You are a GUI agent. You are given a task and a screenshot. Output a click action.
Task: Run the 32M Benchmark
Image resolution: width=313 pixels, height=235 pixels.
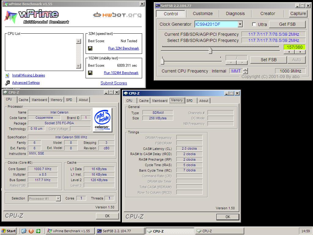[123, 48]
